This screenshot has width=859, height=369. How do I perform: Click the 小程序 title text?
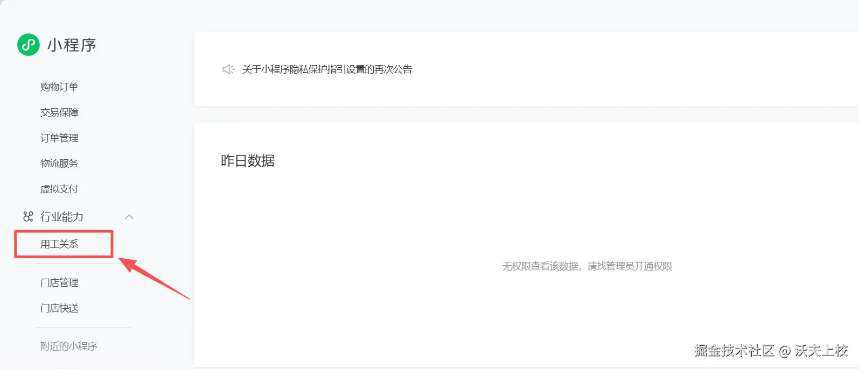tap(72, 45)
